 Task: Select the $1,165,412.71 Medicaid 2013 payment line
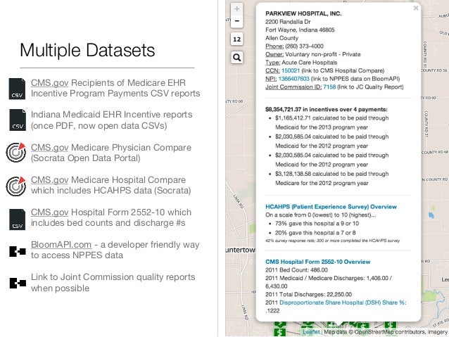(332, 122)
